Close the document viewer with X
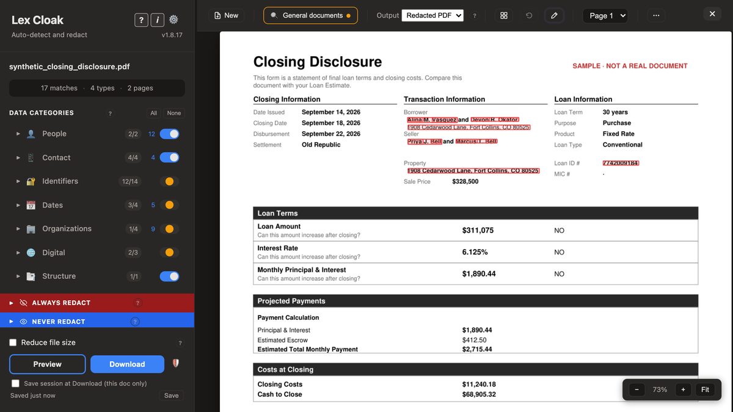The width and height of the screenshot is (733, 412). coord(712,13)
